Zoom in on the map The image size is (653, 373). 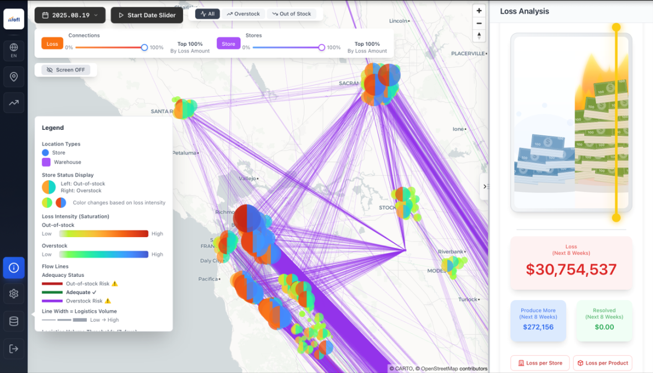(x=479, y=10)
